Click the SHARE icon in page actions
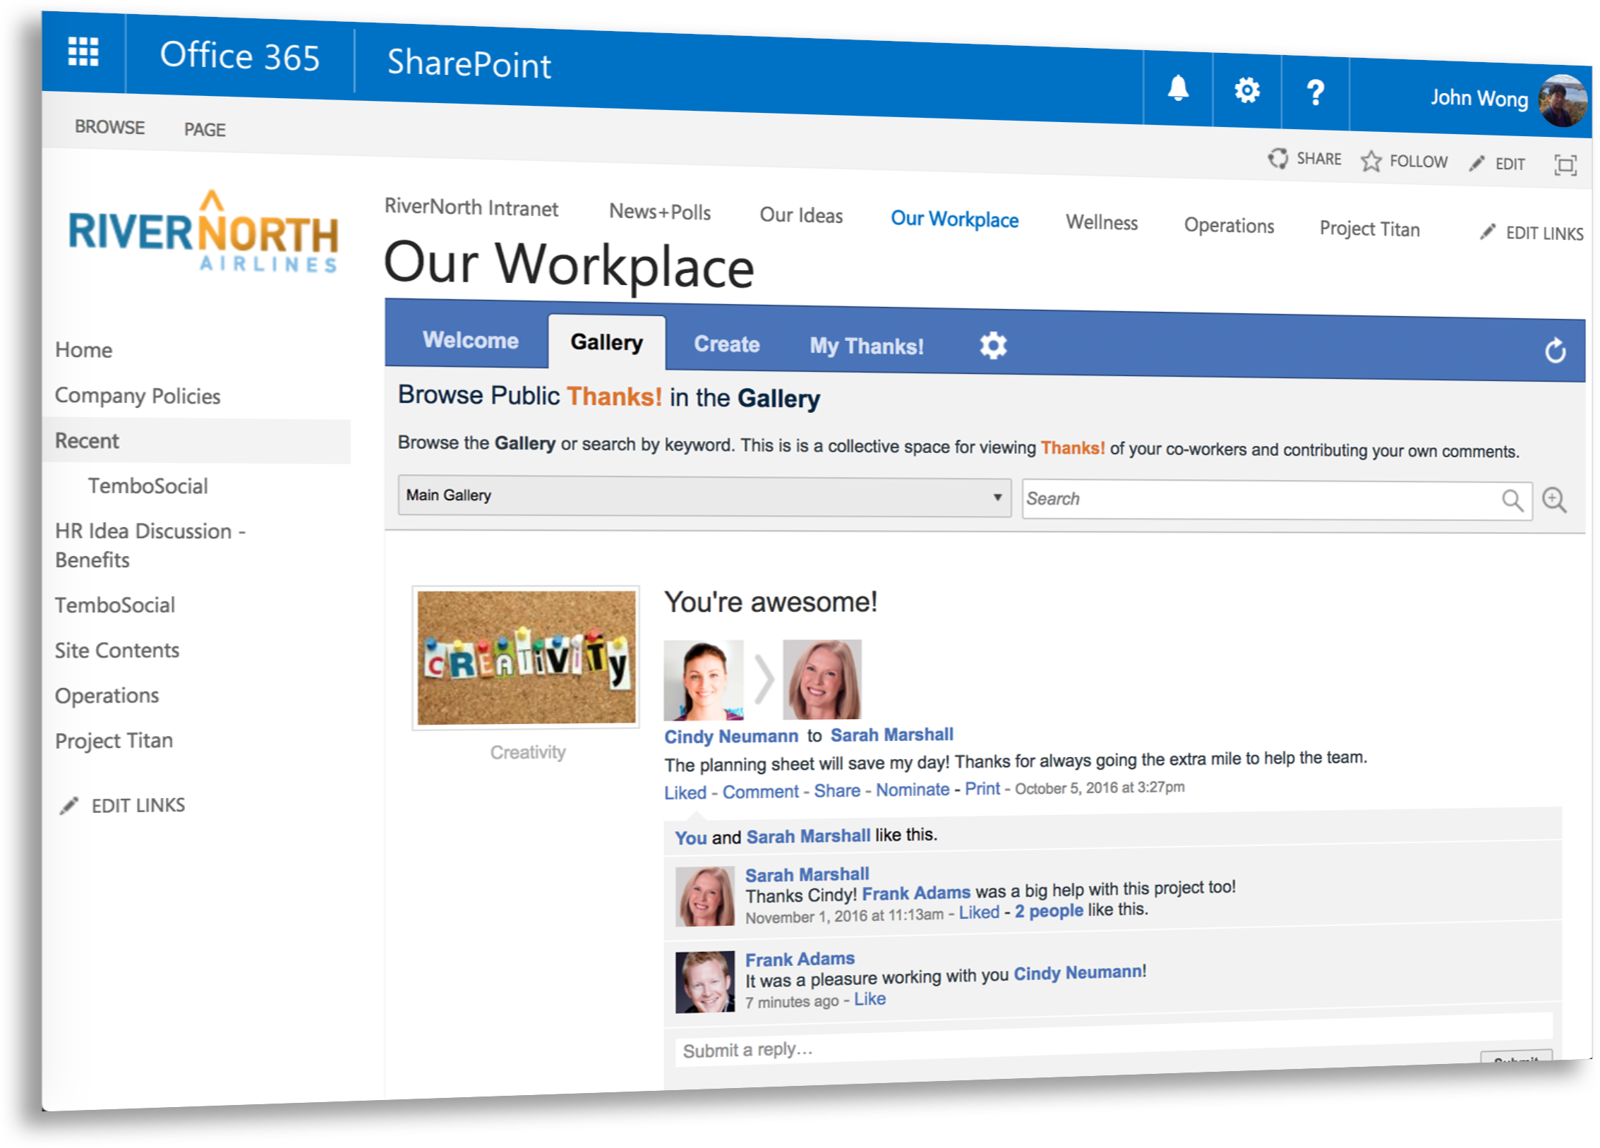This screenshot has width=1600, height=1148. click(1277, 158)
